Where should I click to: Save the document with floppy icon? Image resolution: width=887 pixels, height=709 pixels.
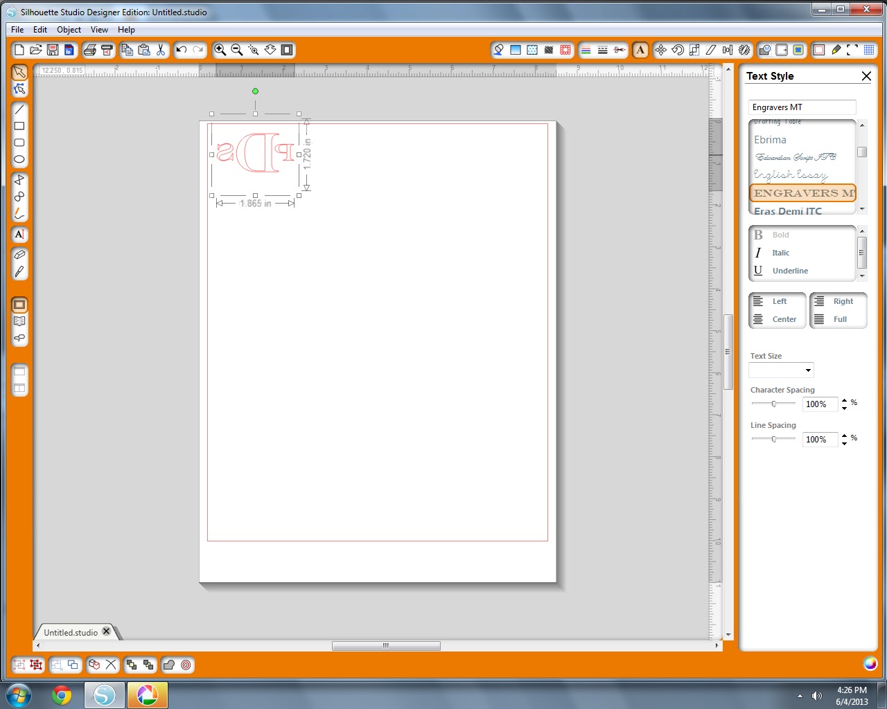point(53,50)
